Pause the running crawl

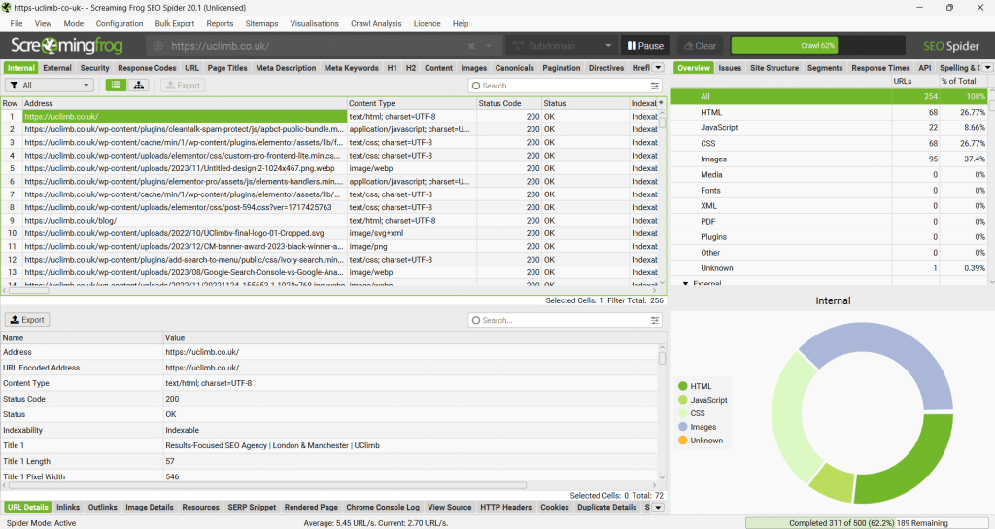click(645, 46)
